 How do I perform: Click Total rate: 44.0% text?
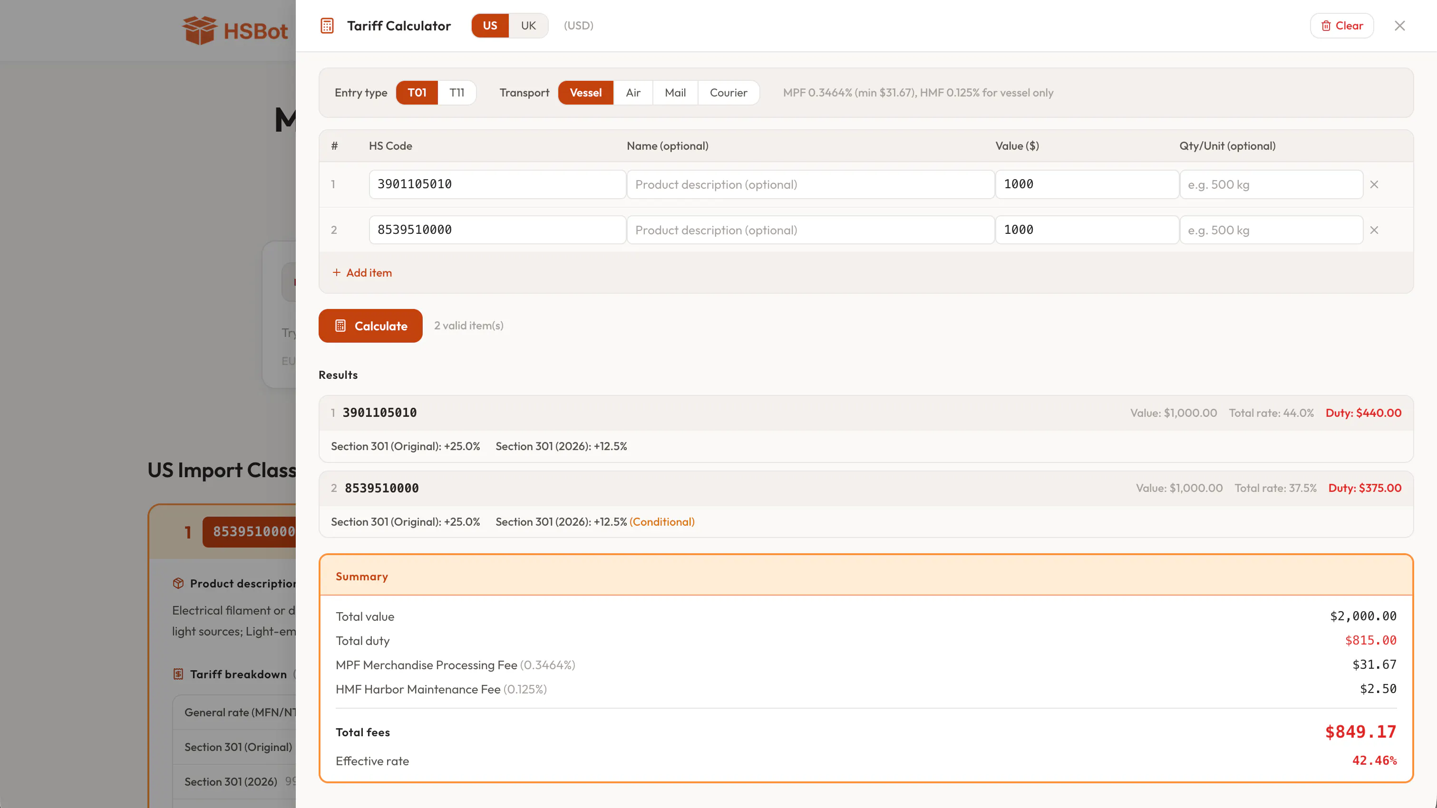point(1272,413)
